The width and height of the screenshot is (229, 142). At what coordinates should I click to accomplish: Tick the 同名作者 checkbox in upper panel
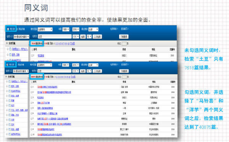[x=17, y=29]
